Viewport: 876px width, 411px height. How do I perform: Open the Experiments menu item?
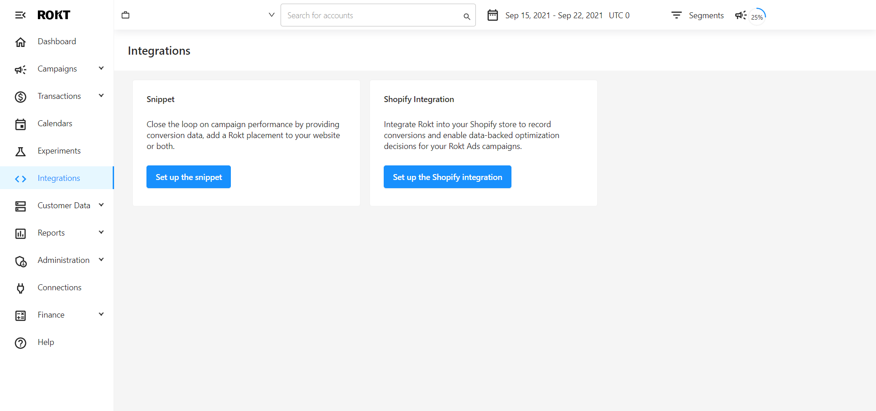click(x=57, y=151)
